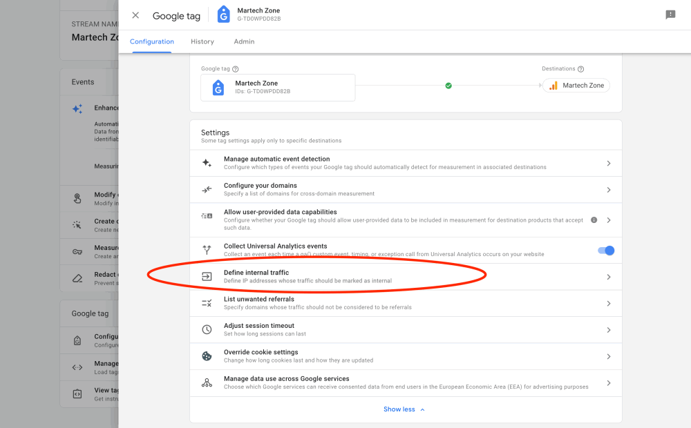Viewport: 691px width, 428px height.
Task: Open Manage automatic event detection
Action: (x=406, y=163)
